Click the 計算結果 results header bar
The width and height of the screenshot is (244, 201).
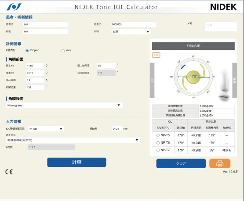pyautogui.click(x=193, y=46)
